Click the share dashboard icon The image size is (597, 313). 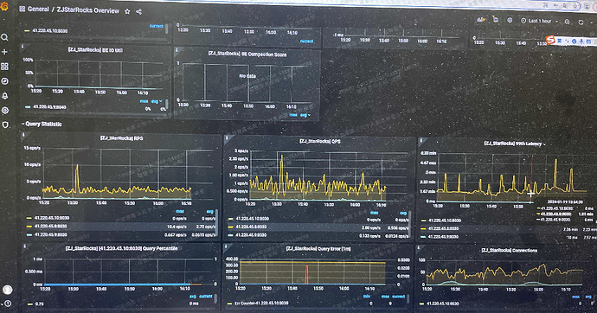coord(139,12)
